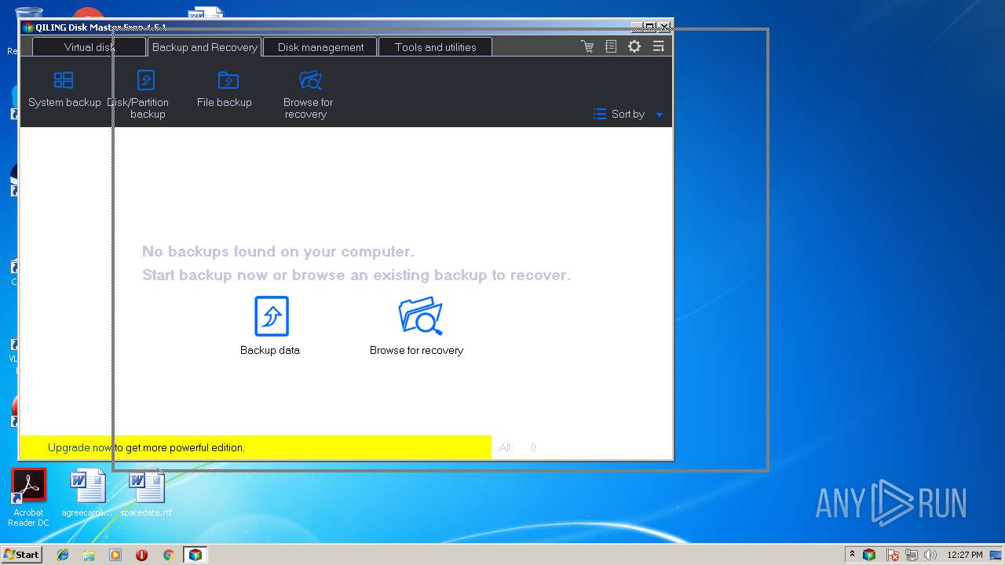Open Disk/Partition backup

[147, 94]
